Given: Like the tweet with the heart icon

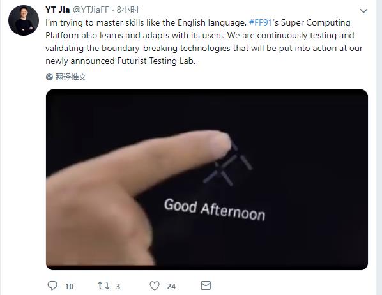Looking at the screenshot, I should [x=155, y=285].
